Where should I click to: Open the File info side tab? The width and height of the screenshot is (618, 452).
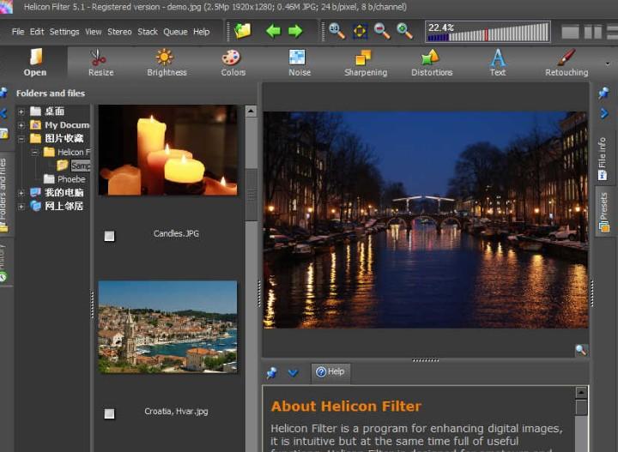602,159
